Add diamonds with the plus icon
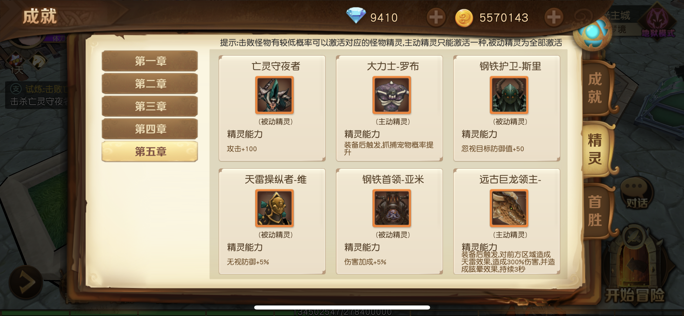 436,18
